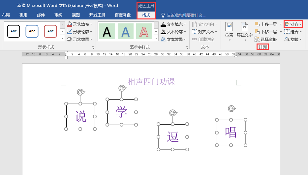Open 文本效果 text effects

coord(173,39)
